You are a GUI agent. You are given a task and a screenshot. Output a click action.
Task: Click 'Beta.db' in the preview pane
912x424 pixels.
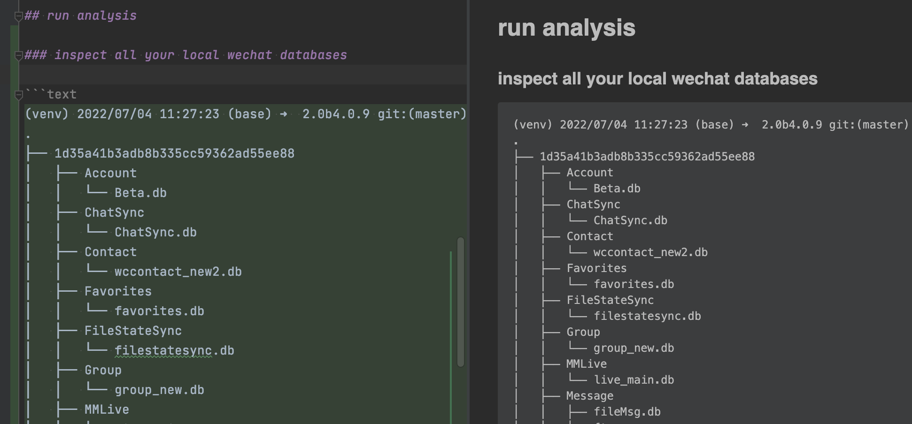coord(617,189)
